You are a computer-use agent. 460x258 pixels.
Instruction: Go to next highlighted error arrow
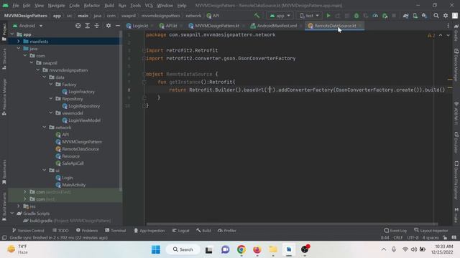coord(448,35)
